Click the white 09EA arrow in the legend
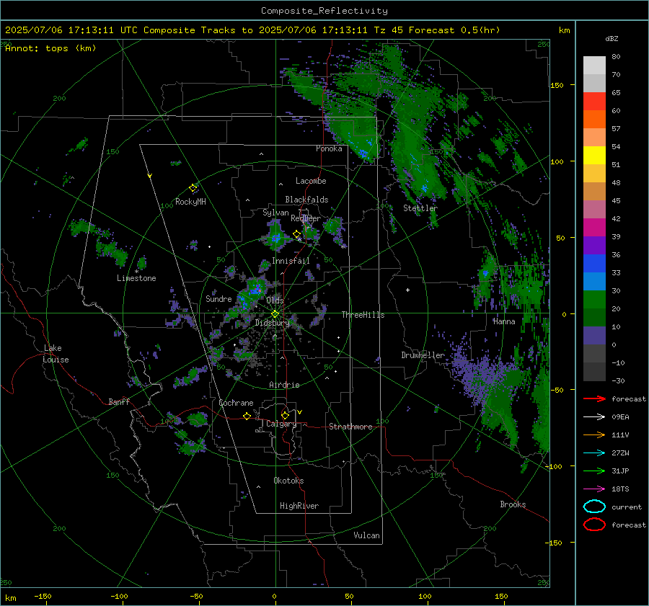The width and height of the screenshot is (649, 606). tap(594, 417)
